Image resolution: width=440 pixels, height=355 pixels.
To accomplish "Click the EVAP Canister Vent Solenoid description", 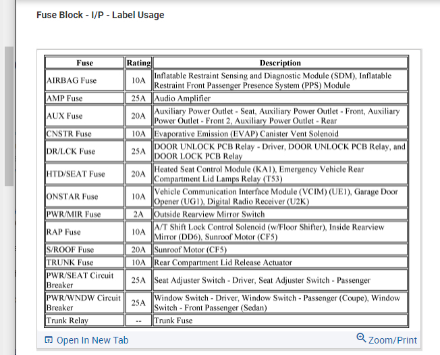I will tap(280, 134).
